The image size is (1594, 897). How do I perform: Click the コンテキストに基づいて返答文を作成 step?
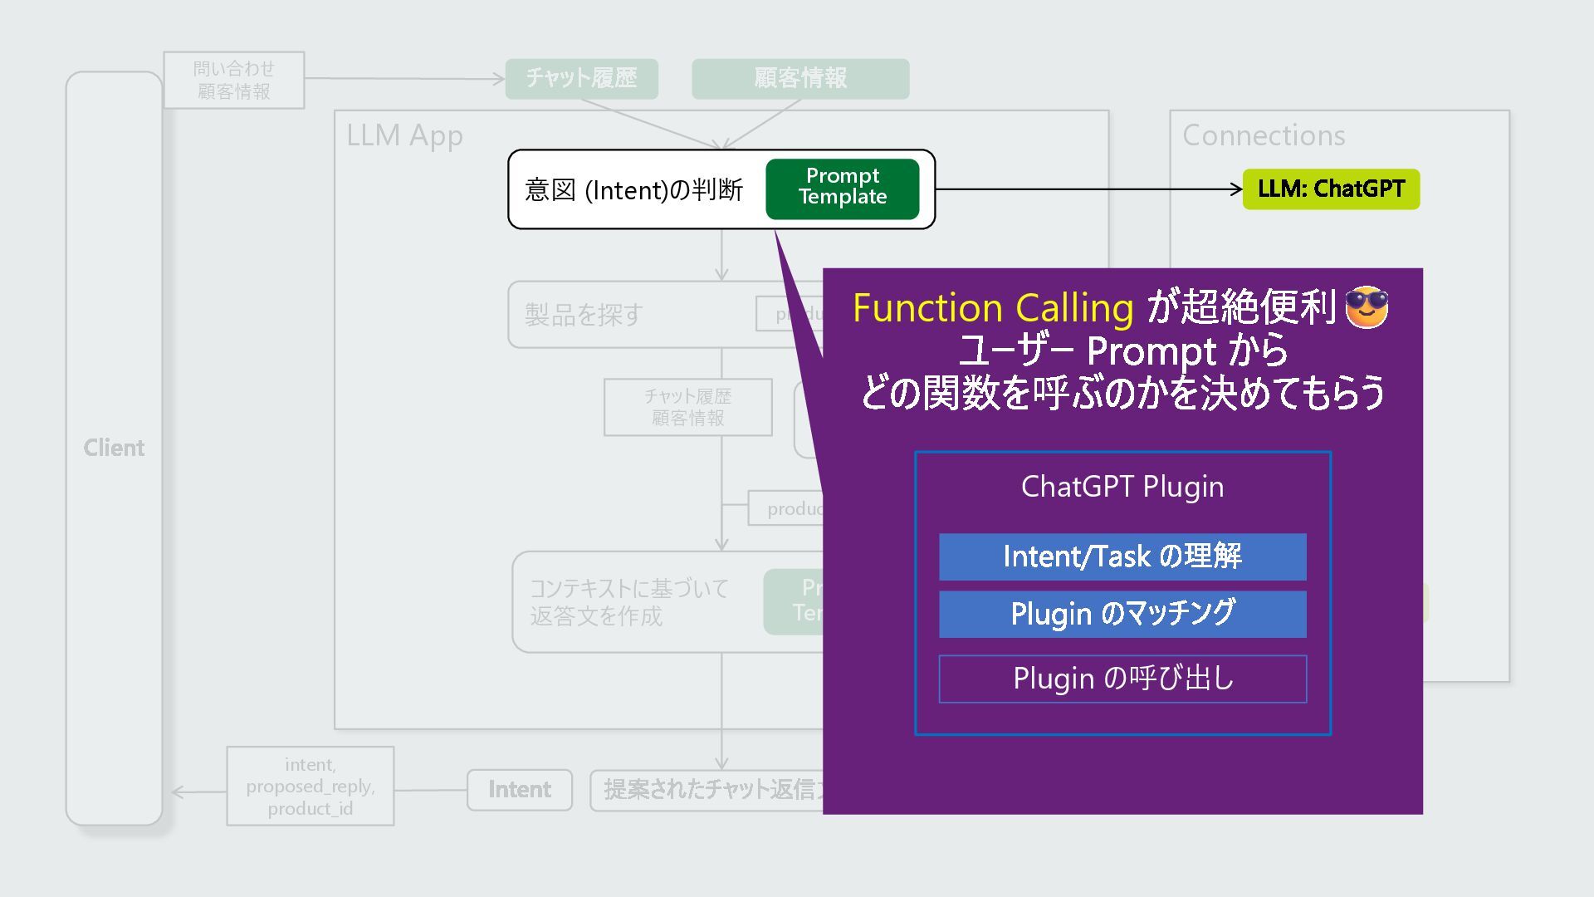point(629,602)
